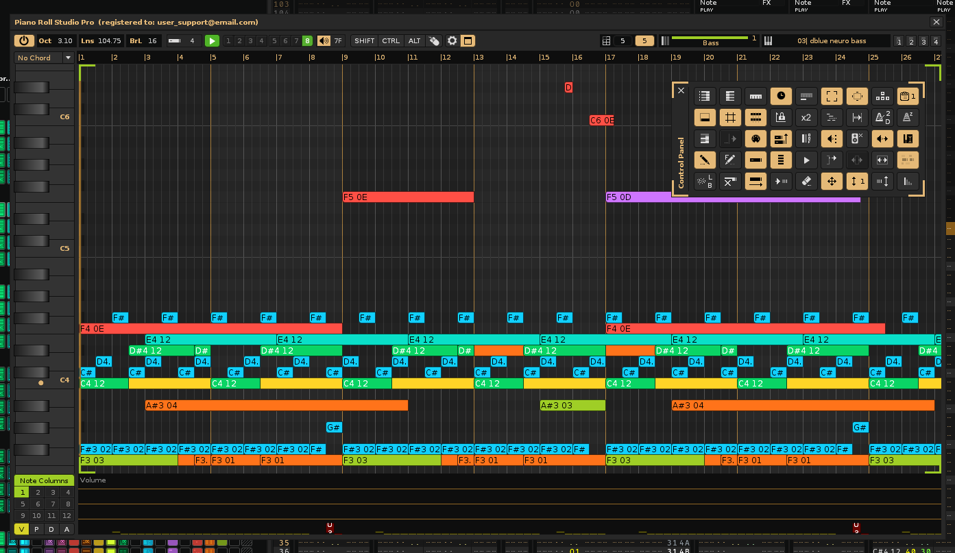Select note column 2 in Note Columns
The image size is (955, 553).
38,492
